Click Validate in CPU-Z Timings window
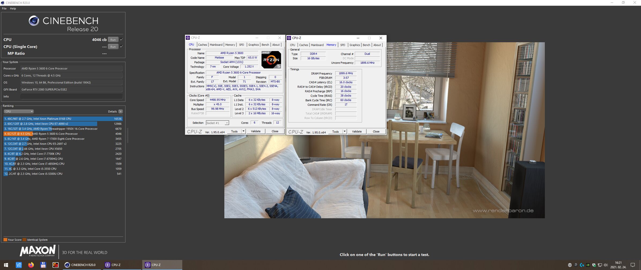The height and width of the screenshot is (270, 641). (x=357, y=131)
